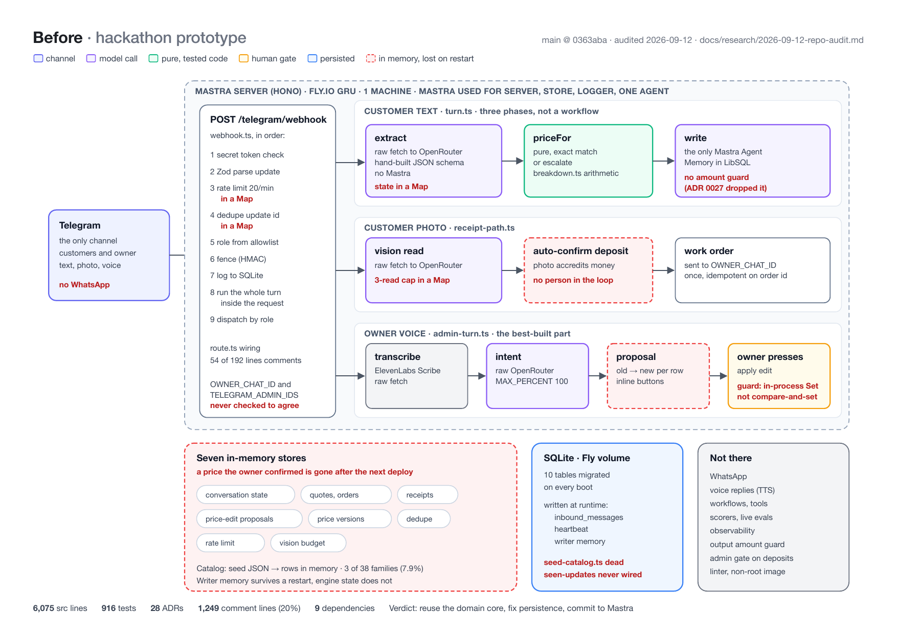Click the channel legend color swatch
Image resolution: width=897 pixels, height=634 pixels.
[38, 58]
